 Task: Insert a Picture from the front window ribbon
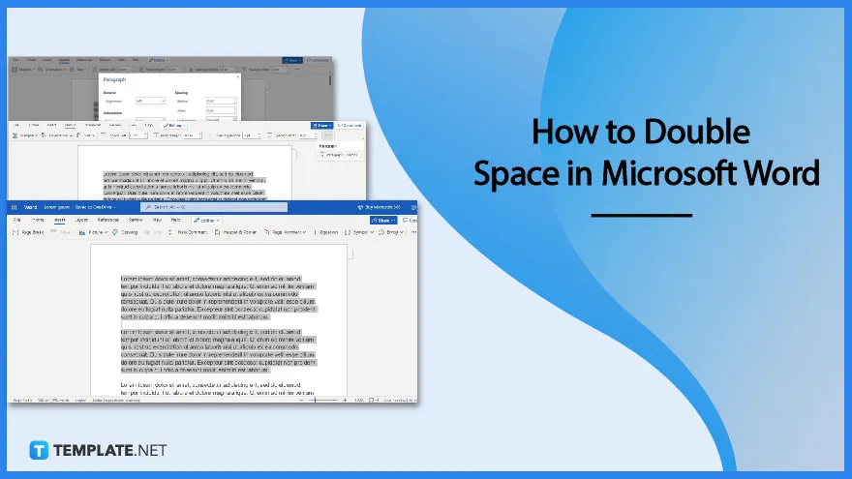(94, 232)
